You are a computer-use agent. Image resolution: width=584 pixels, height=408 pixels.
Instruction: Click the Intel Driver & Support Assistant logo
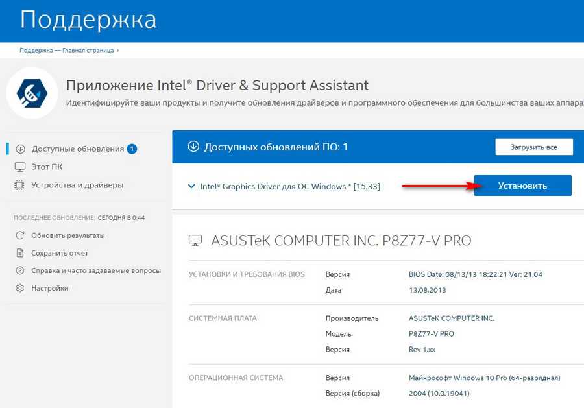tap(32, 93)
